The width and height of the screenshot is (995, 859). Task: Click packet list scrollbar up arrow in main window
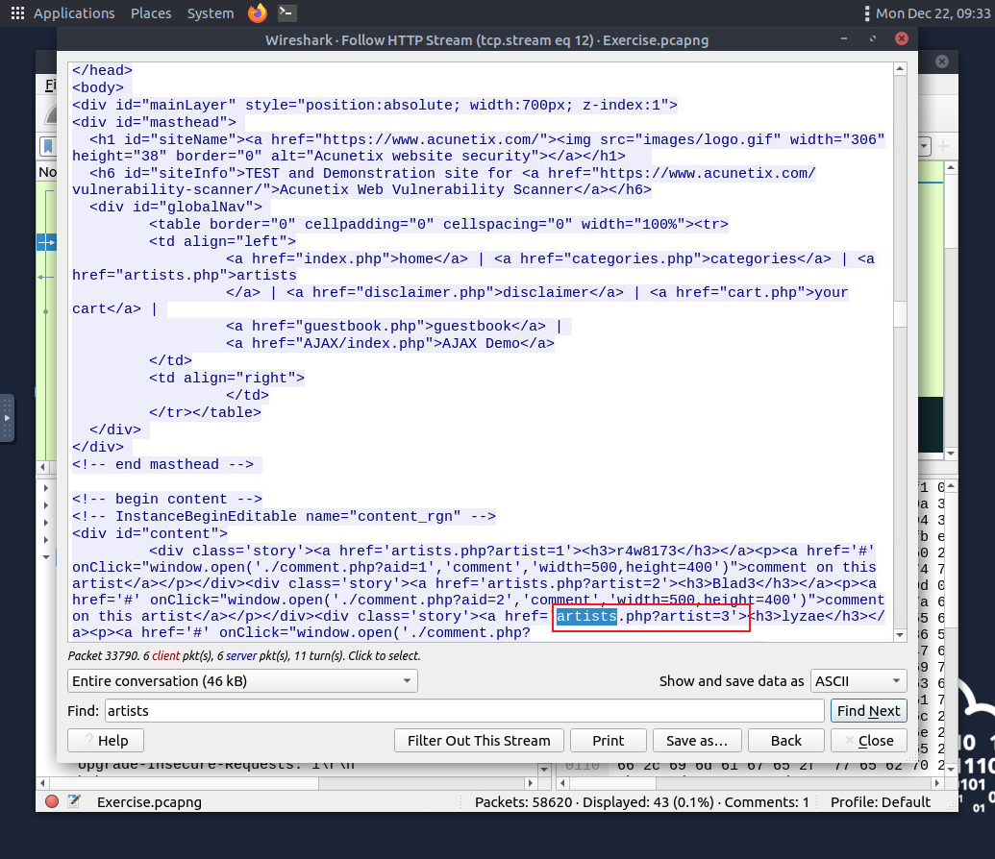pyautogui.click(x=950, y=167)
